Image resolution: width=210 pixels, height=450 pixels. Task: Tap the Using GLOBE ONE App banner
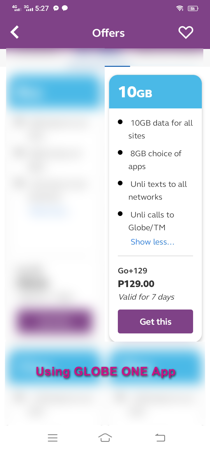point(105,371)
